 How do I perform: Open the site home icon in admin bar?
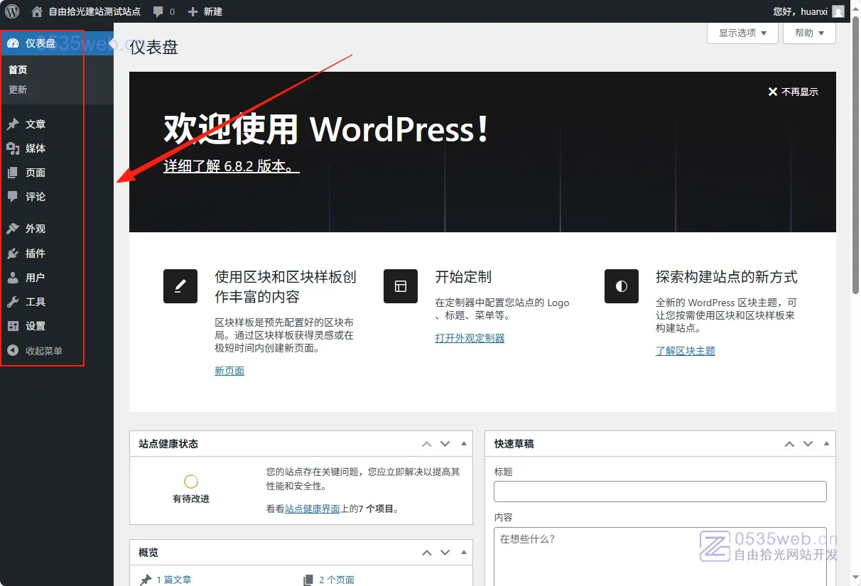[37, 11]
